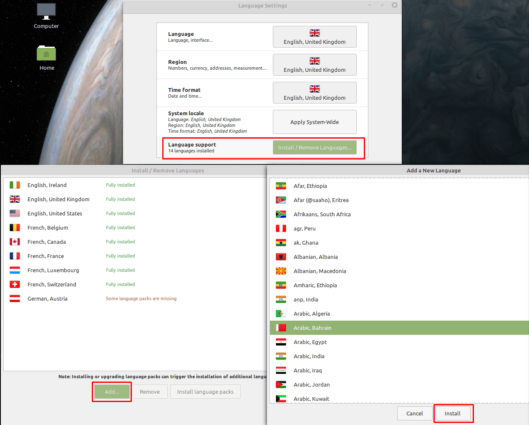Select German, Austria in installed list
Screen dimensions: 529x425
[x=135, y=299]
